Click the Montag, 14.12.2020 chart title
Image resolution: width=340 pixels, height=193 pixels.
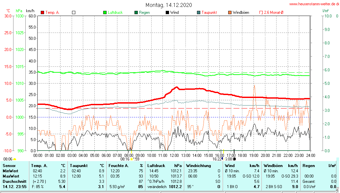[x=169, y=5]
